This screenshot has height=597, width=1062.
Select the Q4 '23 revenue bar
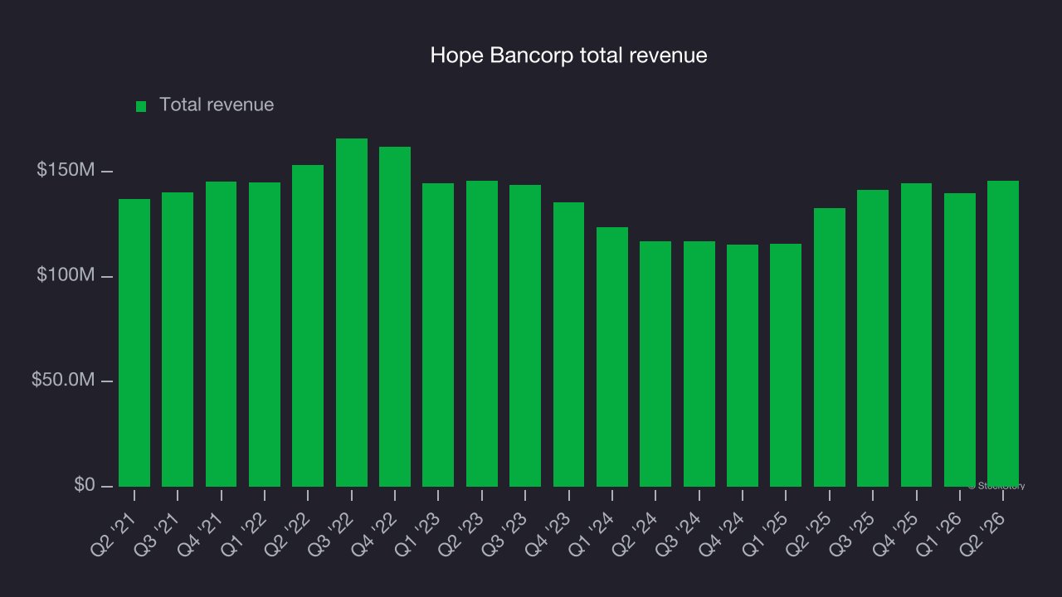tap(569, 344)
